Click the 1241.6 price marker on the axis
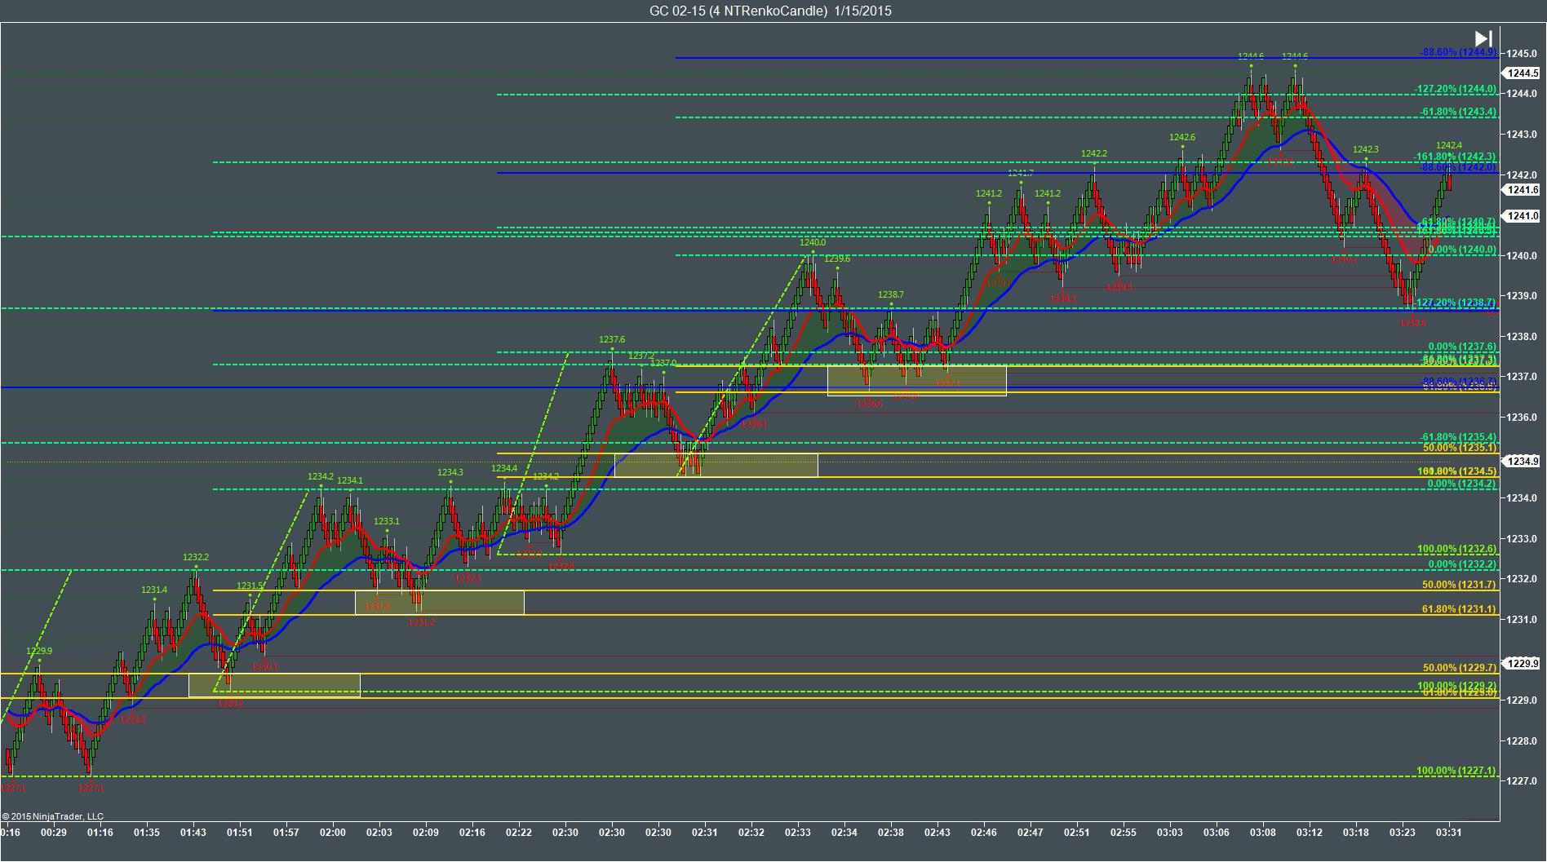This screenshot has width=1547, height=862. coord(1523,190)
